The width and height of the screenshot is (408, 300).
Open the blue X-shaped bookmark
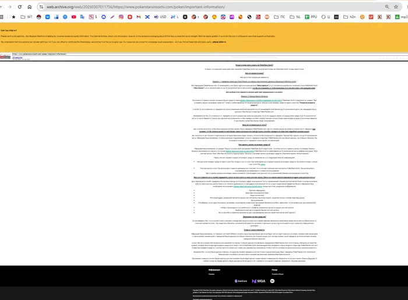click(147, 17)
